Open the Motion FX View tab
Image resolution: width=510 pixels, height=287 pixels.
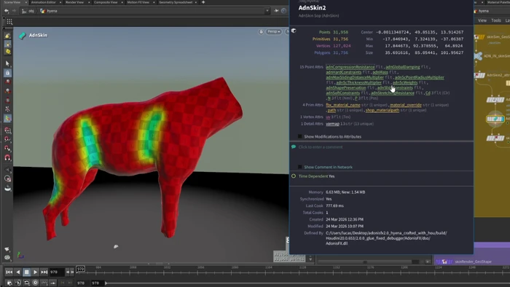pyautogui.click(x=138, y=2)
